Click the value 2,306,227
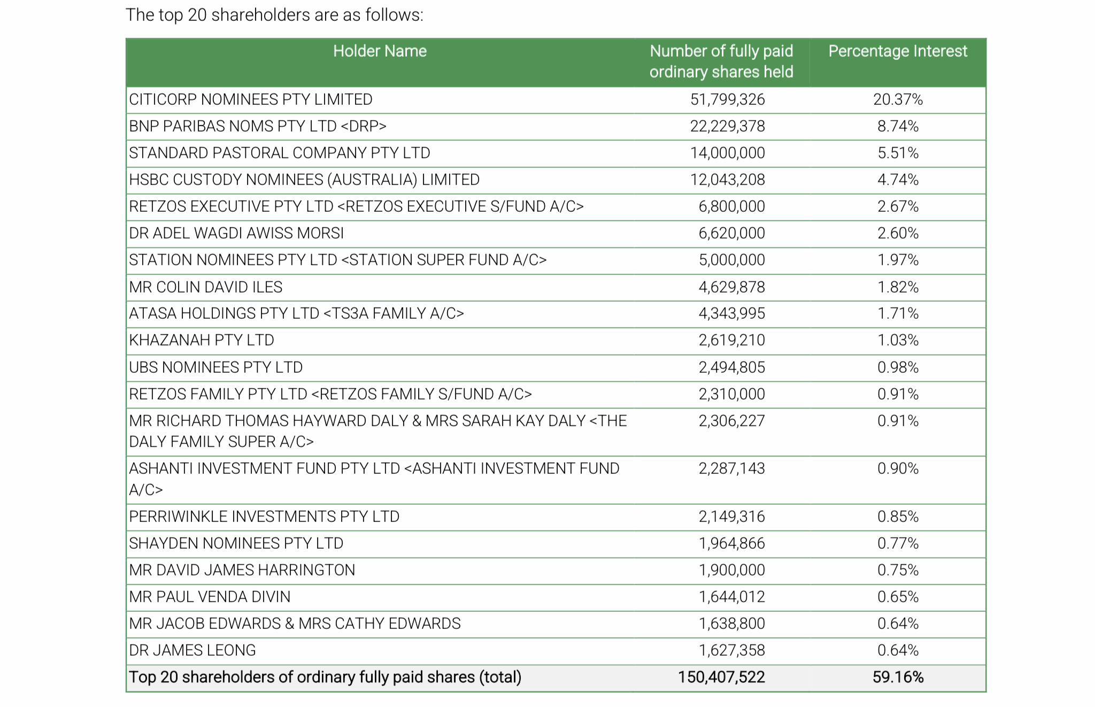Screen dimensions: 1095x707 [x=731, y=421]
